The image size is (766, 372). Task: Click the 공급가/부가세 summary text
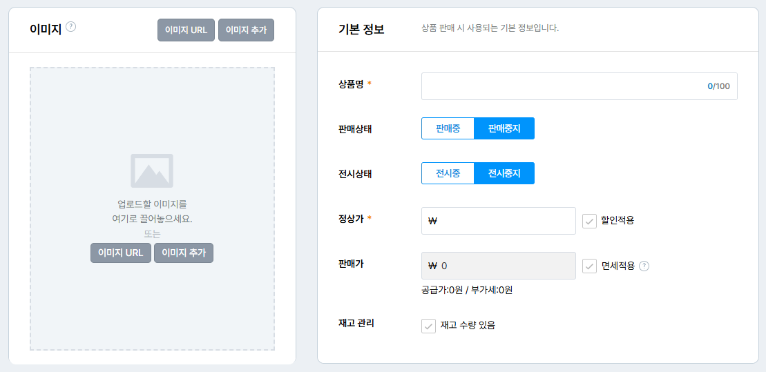coord(466,290)
